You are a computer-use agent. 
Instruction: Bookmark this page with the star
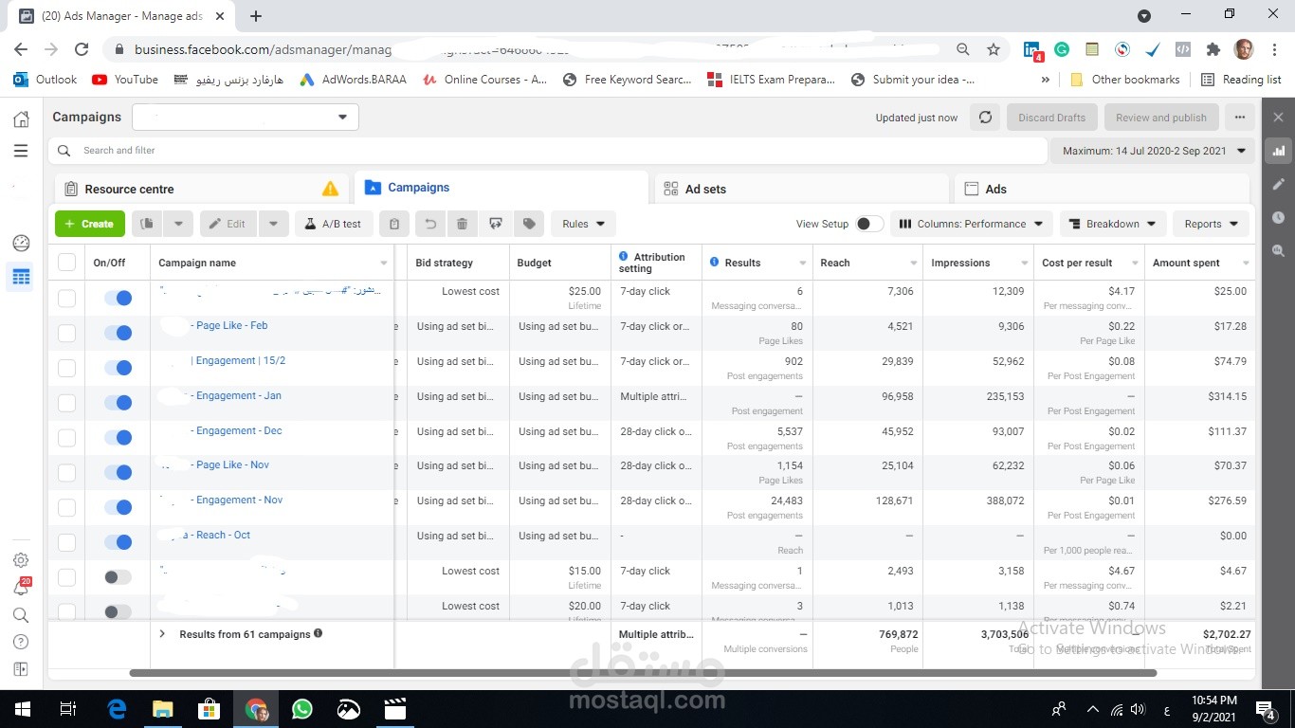point(993,49)
